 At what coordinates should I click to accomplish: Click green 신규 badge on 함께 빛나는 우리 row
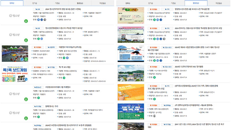[x=26, y=118]
